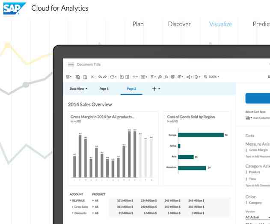Image resolution: width=270 pixels, height=224 pixels.
Task: Click the undo arrow icon
Action: click(x=100, y=77)
